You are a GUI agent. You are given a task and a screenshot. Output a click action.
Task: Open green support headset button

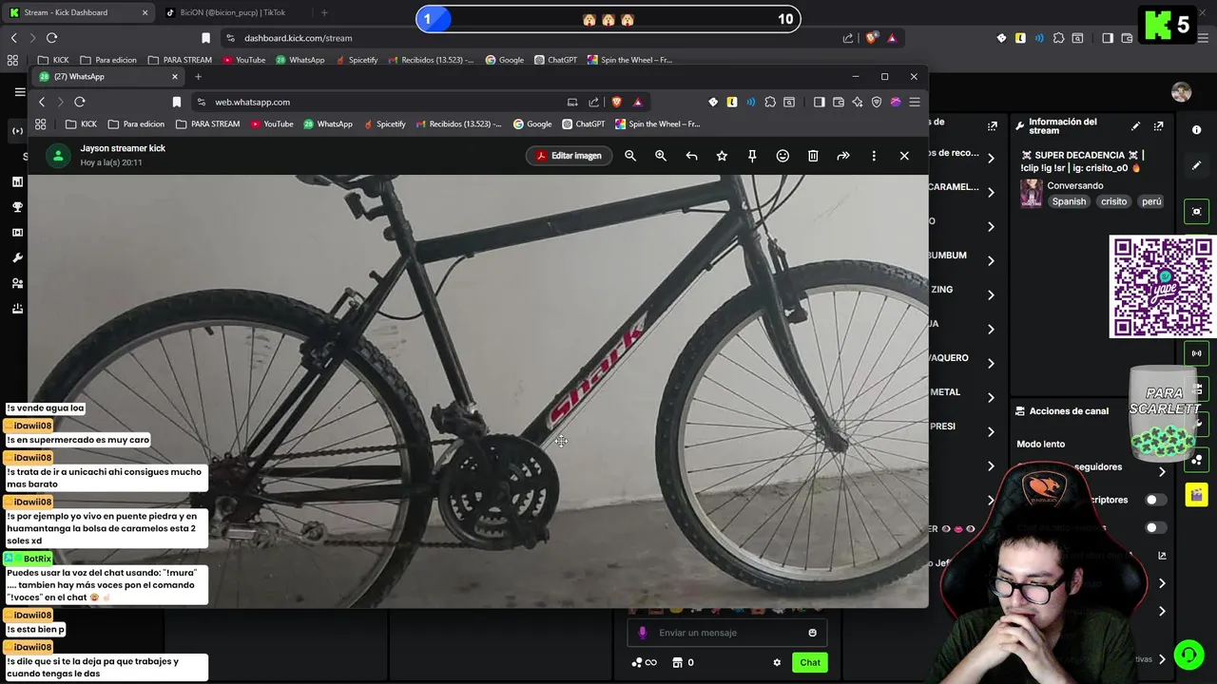coord(1188,655)
